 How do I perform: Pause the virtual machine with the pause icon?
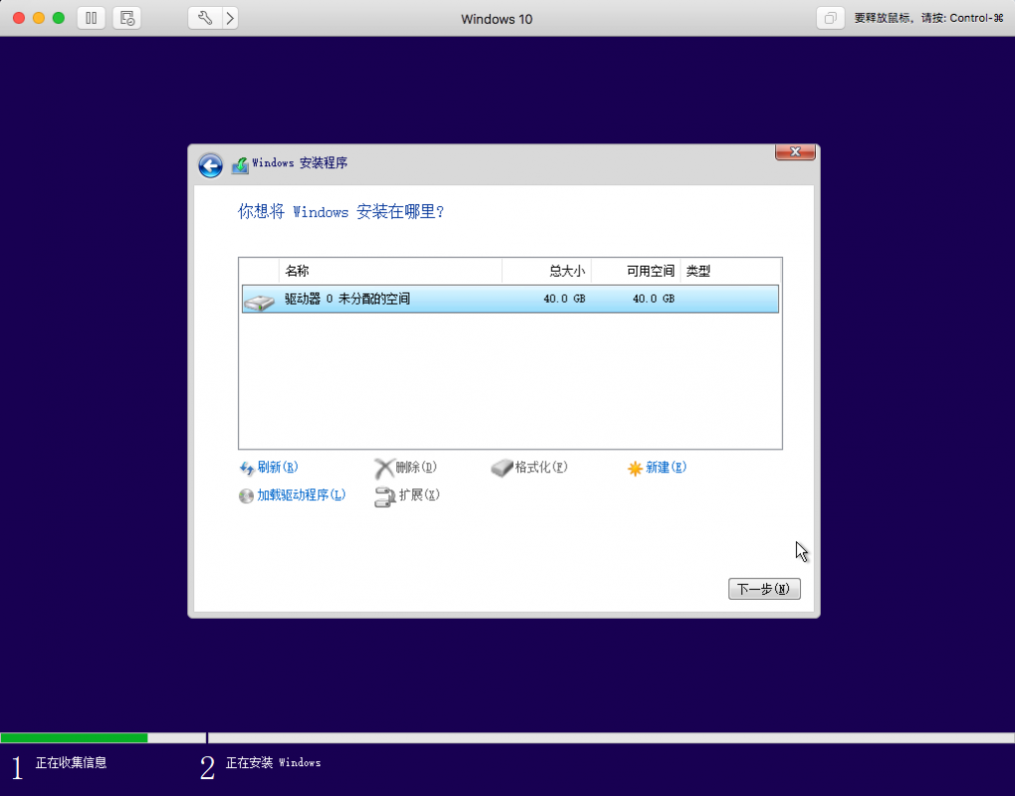tap(92, 18)
